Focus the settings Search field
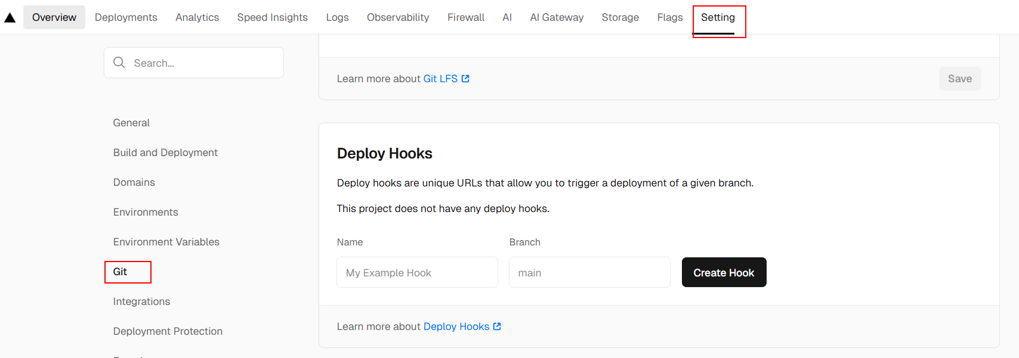 click(194, 63)
